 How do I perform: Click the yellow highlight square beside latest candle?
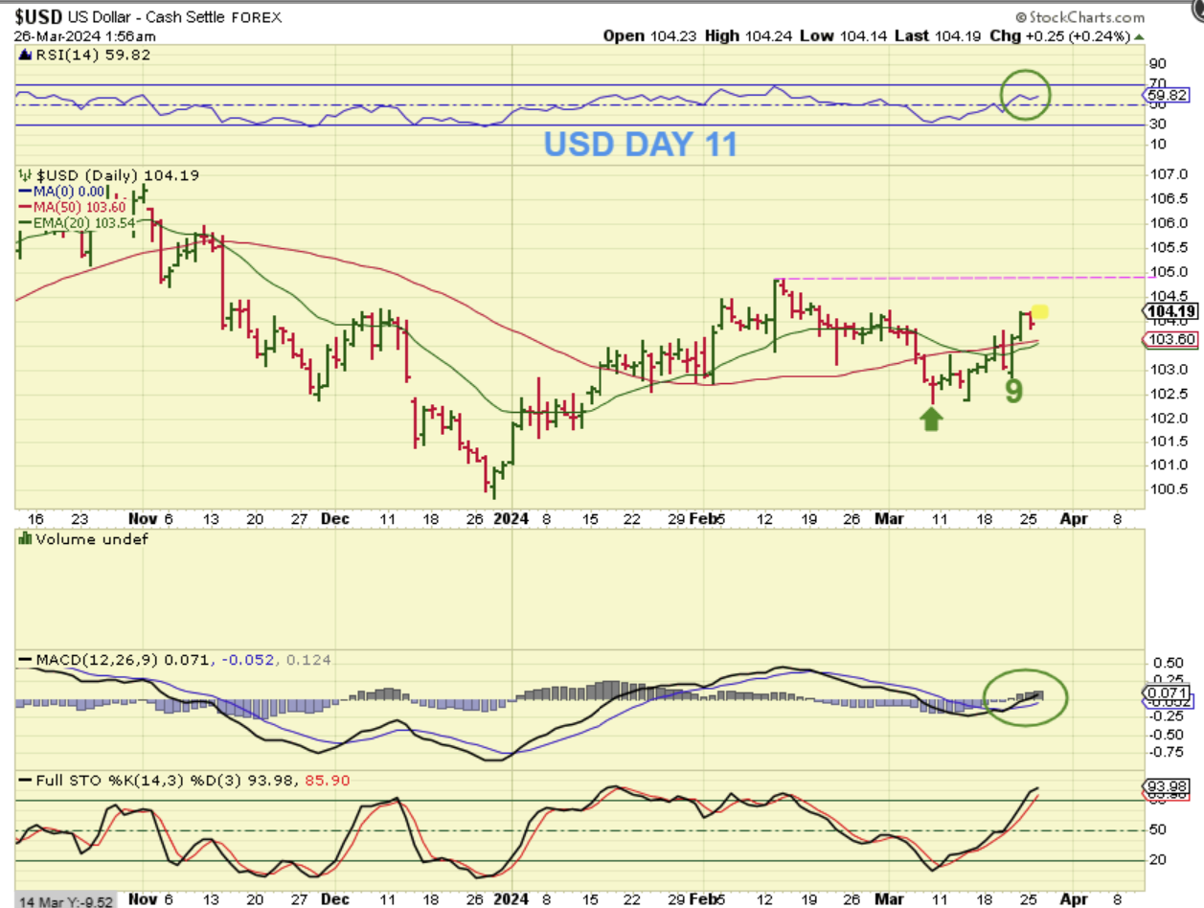1039,311
